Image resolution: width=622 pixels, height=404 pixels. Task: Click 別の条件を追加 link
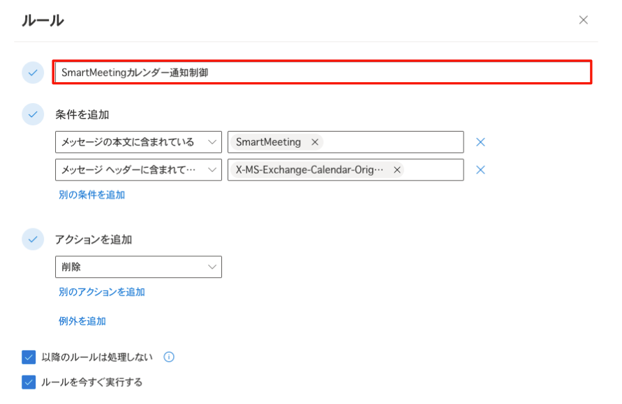click(92, 194)
